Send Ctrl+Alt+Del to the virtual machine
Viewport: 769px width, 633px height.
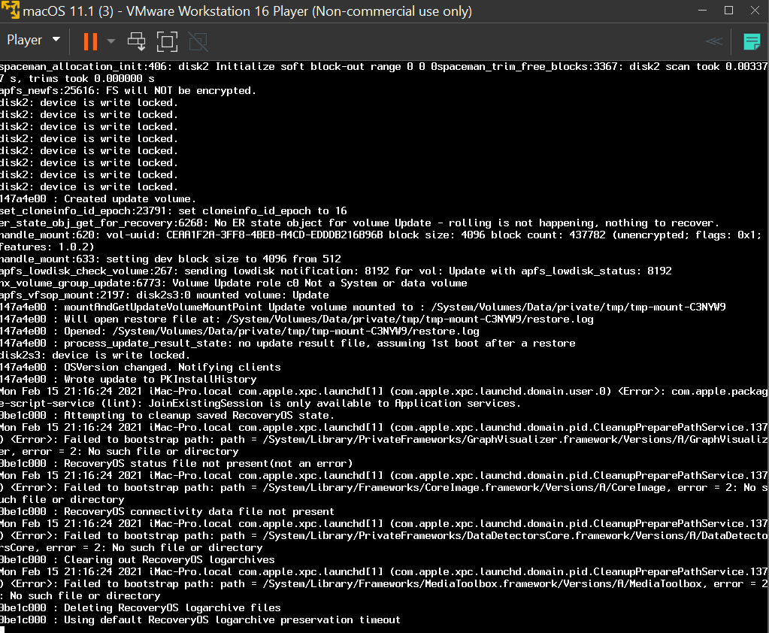coord(137,41)
